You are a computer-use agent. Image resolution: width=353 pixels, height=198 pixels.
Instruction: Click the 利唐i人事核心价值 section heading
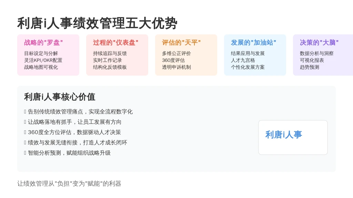click(60, 97)
